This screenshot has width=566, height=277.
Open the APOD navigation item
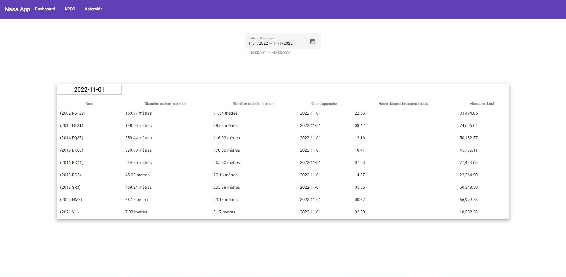click(x=70, y=9)
